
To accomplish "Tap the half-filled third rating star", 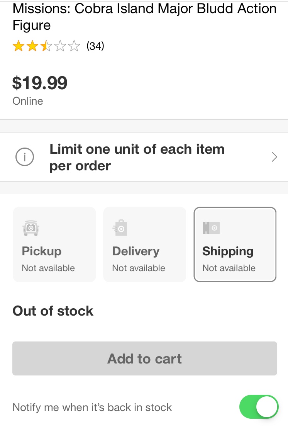I will (46, 46).
